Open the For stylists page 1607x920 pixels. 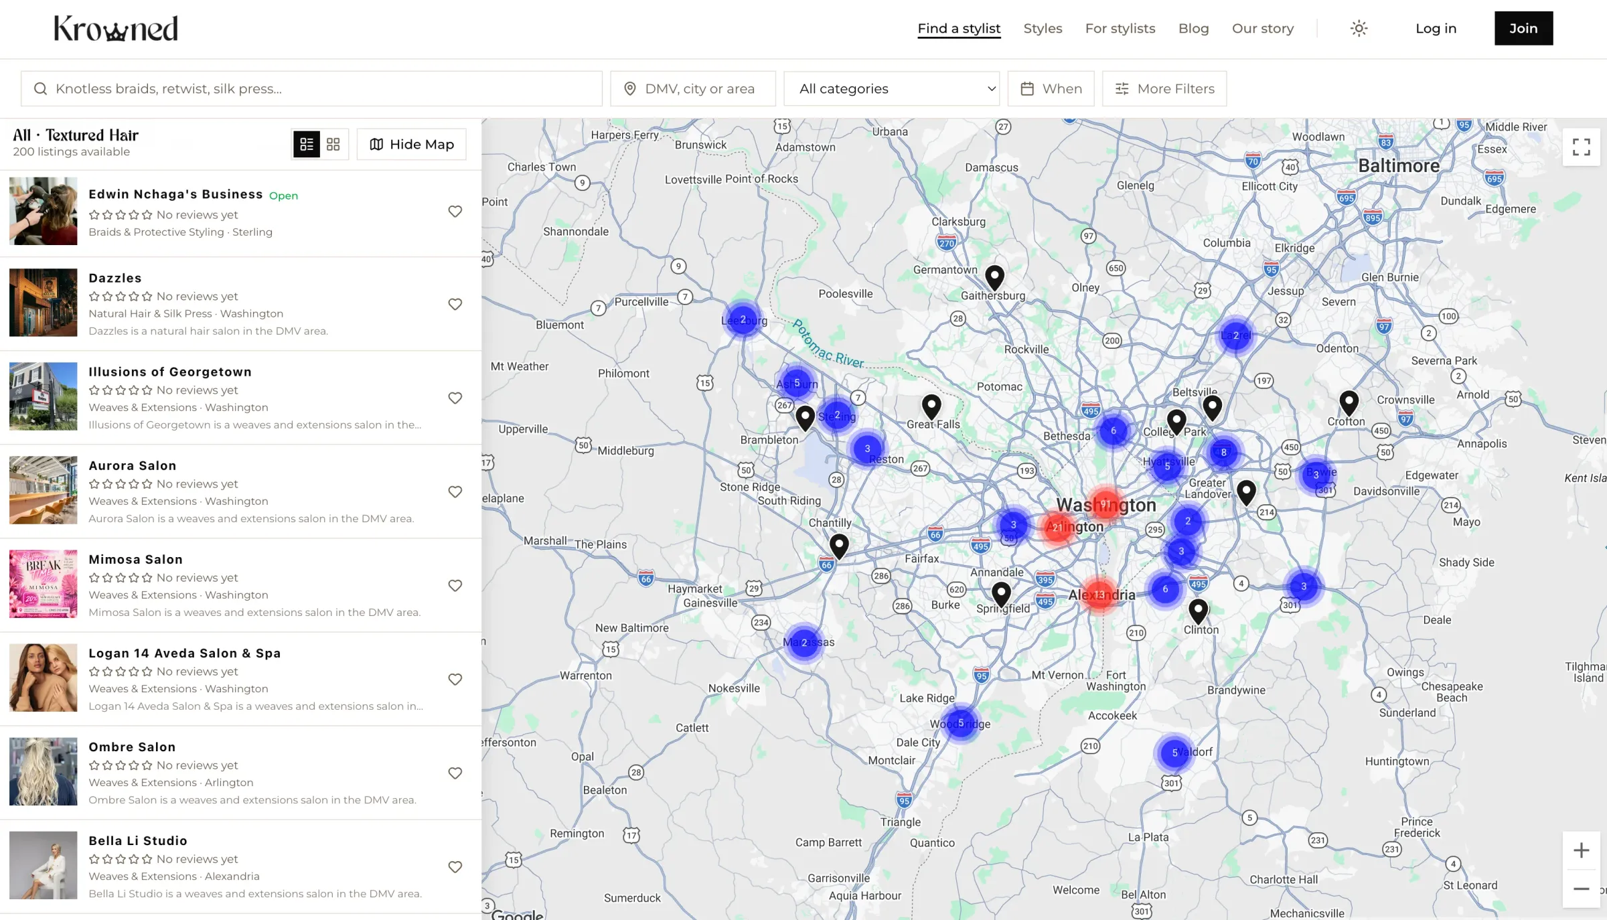1120,28
